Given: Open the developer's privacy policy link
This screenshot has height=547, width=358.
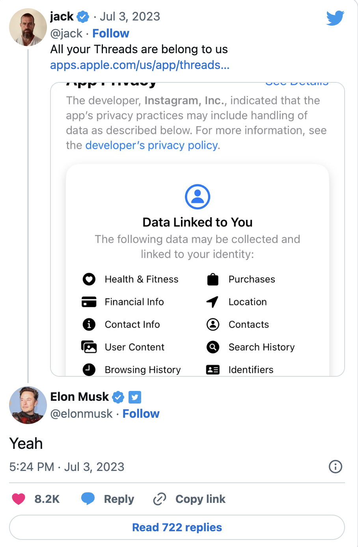Looking at the screenshot, I should (x=152, y=145).
